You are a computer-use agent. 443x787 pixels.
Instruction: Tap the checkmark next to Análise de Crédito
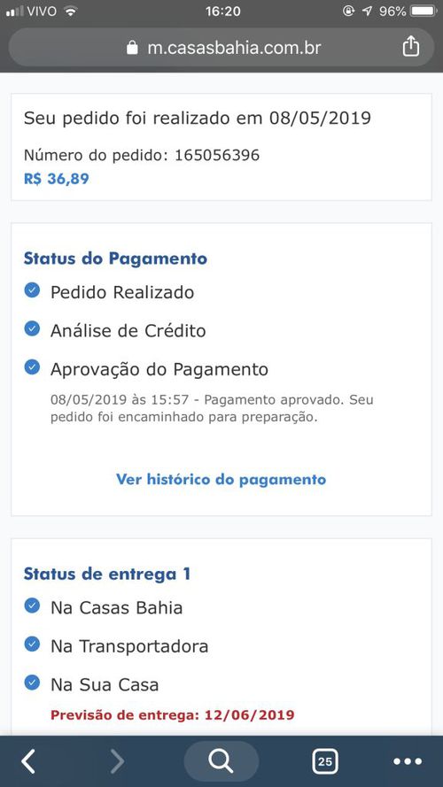pos(32,328)
